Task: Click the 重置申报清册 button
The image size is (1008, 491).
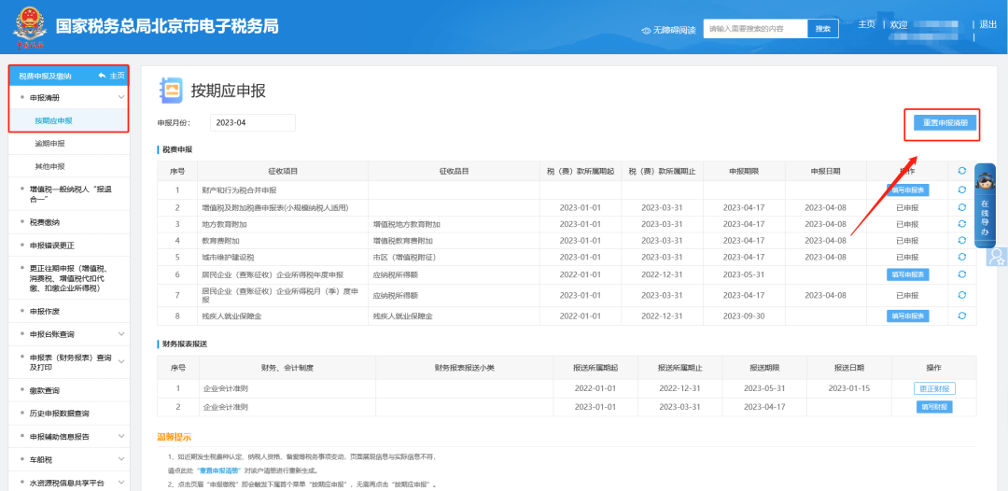Action: click(x=945, y=123)
